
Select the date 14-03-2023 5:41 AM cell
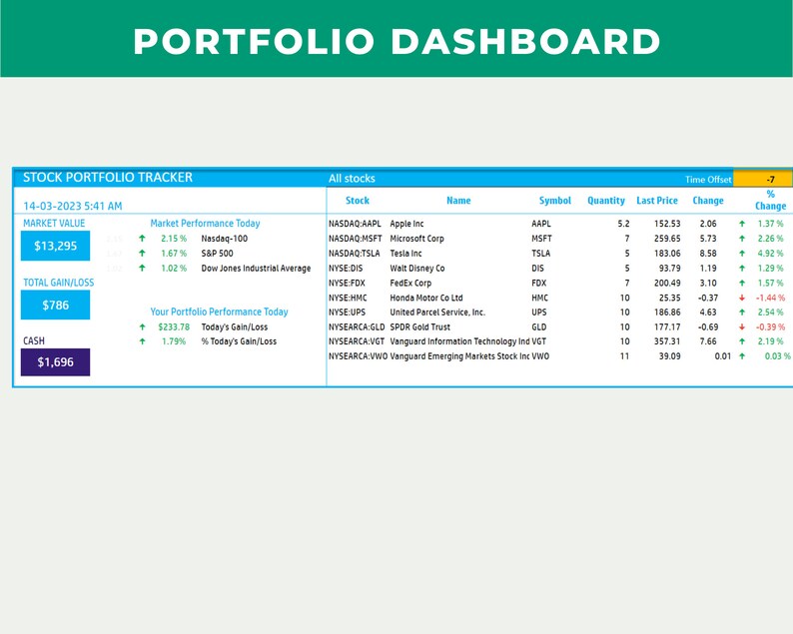pos(73,206)
